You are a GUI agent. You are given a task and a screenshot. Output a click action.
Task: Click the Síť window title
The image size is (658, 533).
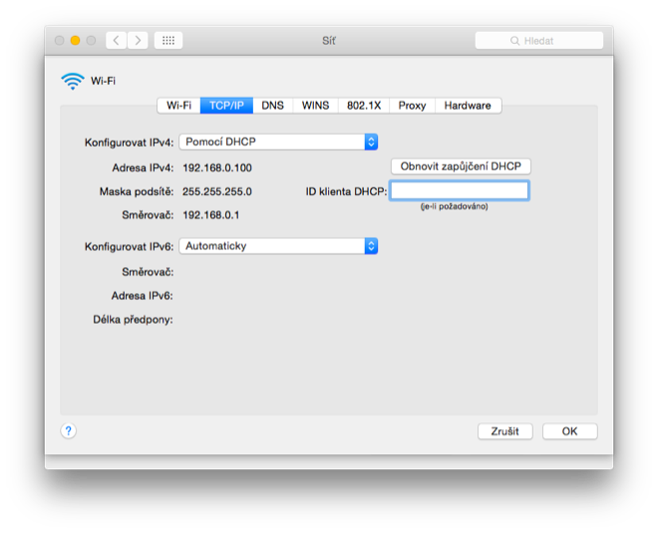point(329,41)
